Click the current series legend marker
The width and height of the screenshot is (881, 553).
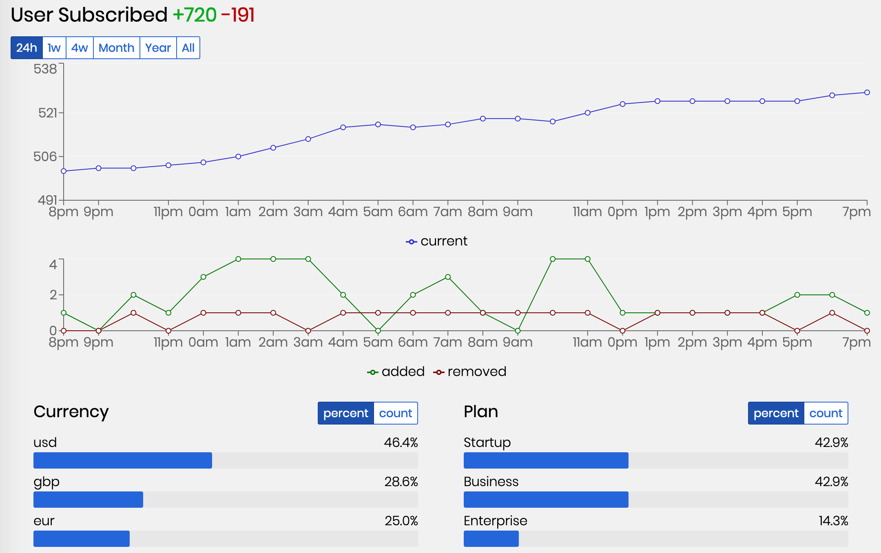click(x=411, y=242)
